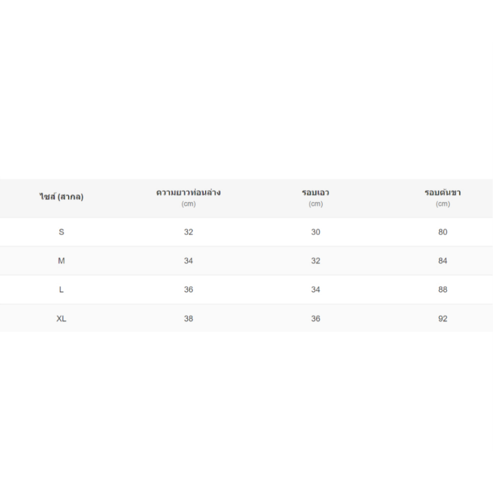Click the ไซส์ (สากล) column header
Image resolution: width=493 pixels, height=493 pixels.
tap(61, 197)
